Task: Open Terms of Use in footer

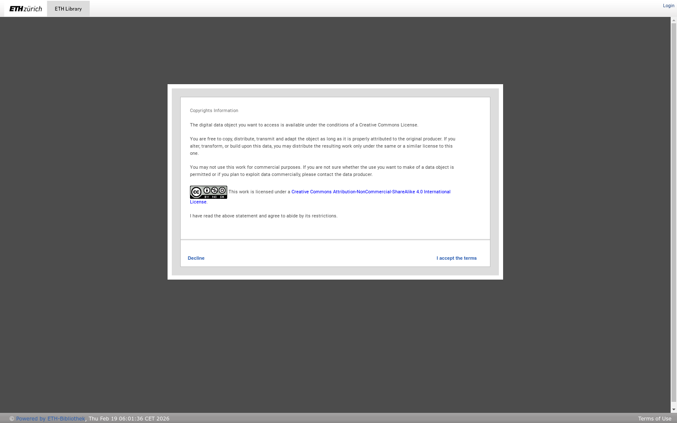Action: (x=655, y=419)
